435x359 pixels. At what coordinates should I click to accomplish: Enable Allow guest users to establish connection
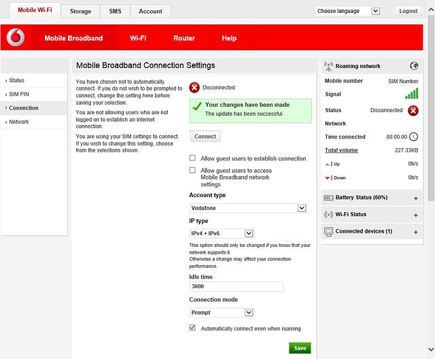pyautogui.click(x=192, y=158)
